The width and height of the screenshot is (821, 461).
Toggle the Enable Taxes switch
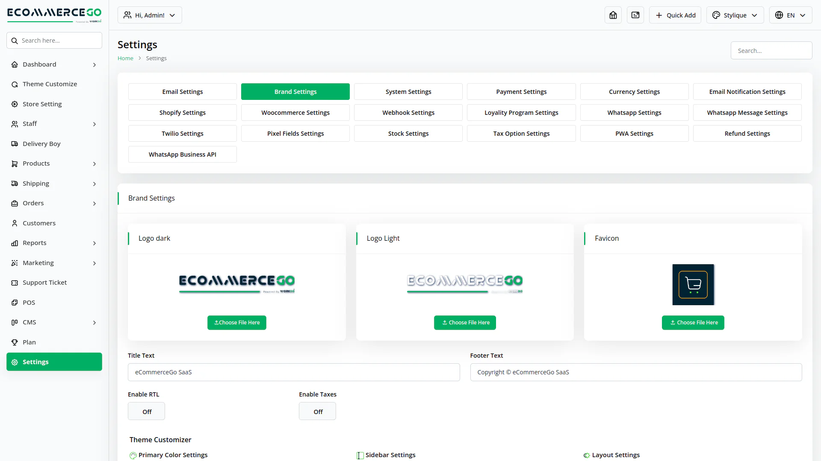click(317, 411)
